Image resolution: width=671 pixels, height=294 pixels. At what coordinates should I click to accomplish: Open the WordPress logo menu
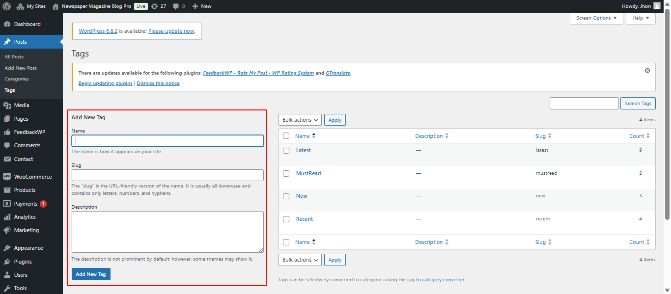click(7, 6)
